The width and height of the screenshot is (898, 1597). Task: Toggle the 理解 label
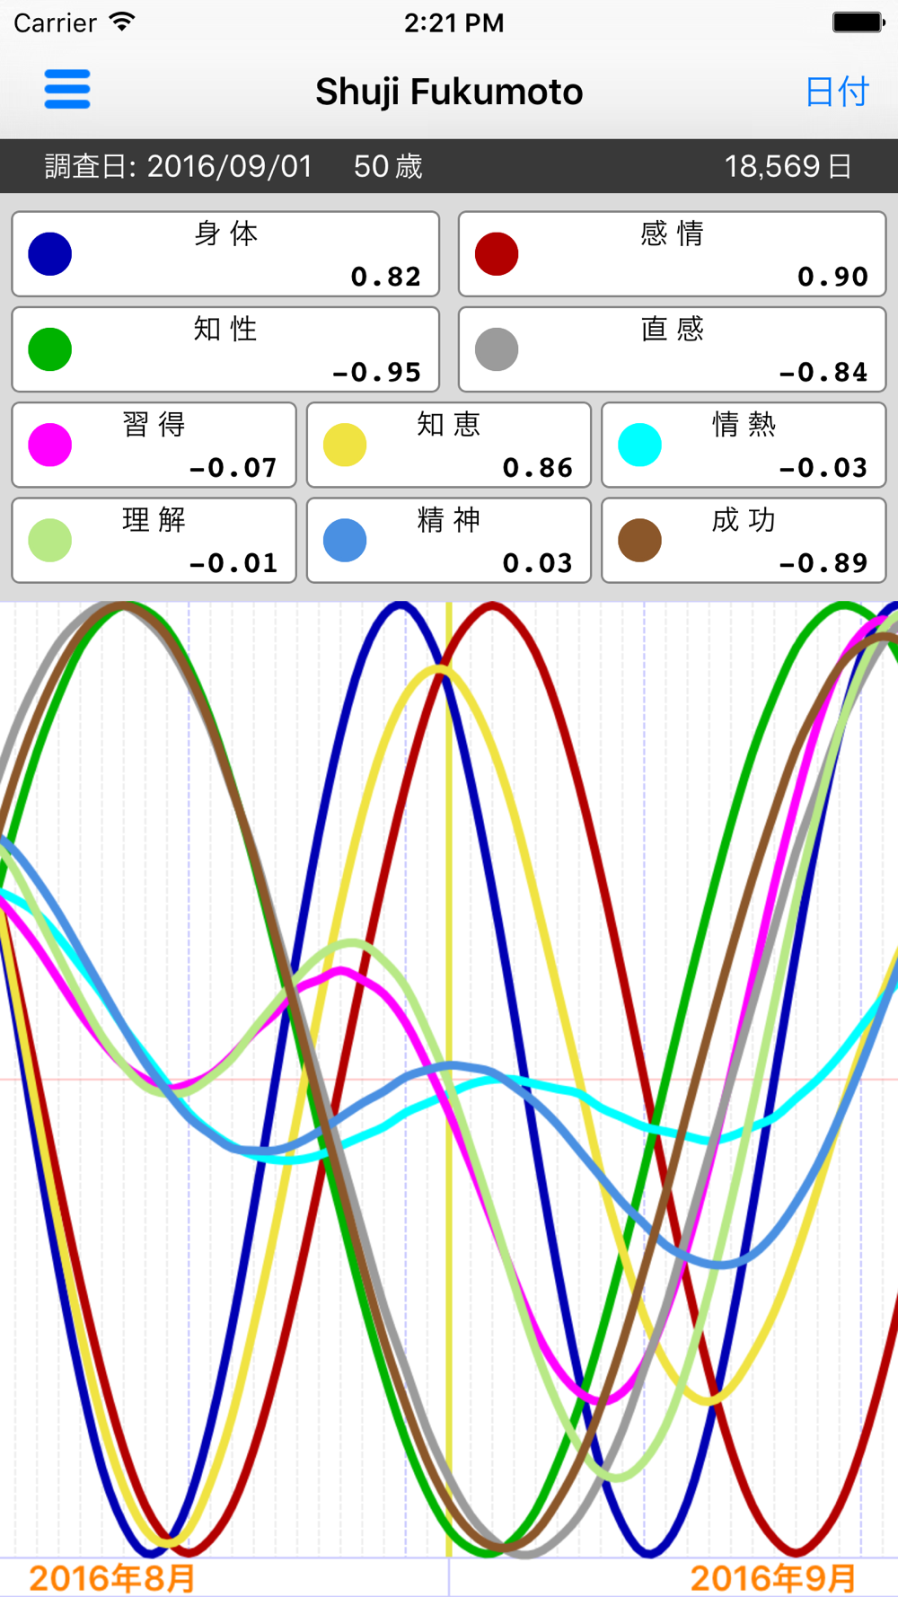tap(154, 519)
